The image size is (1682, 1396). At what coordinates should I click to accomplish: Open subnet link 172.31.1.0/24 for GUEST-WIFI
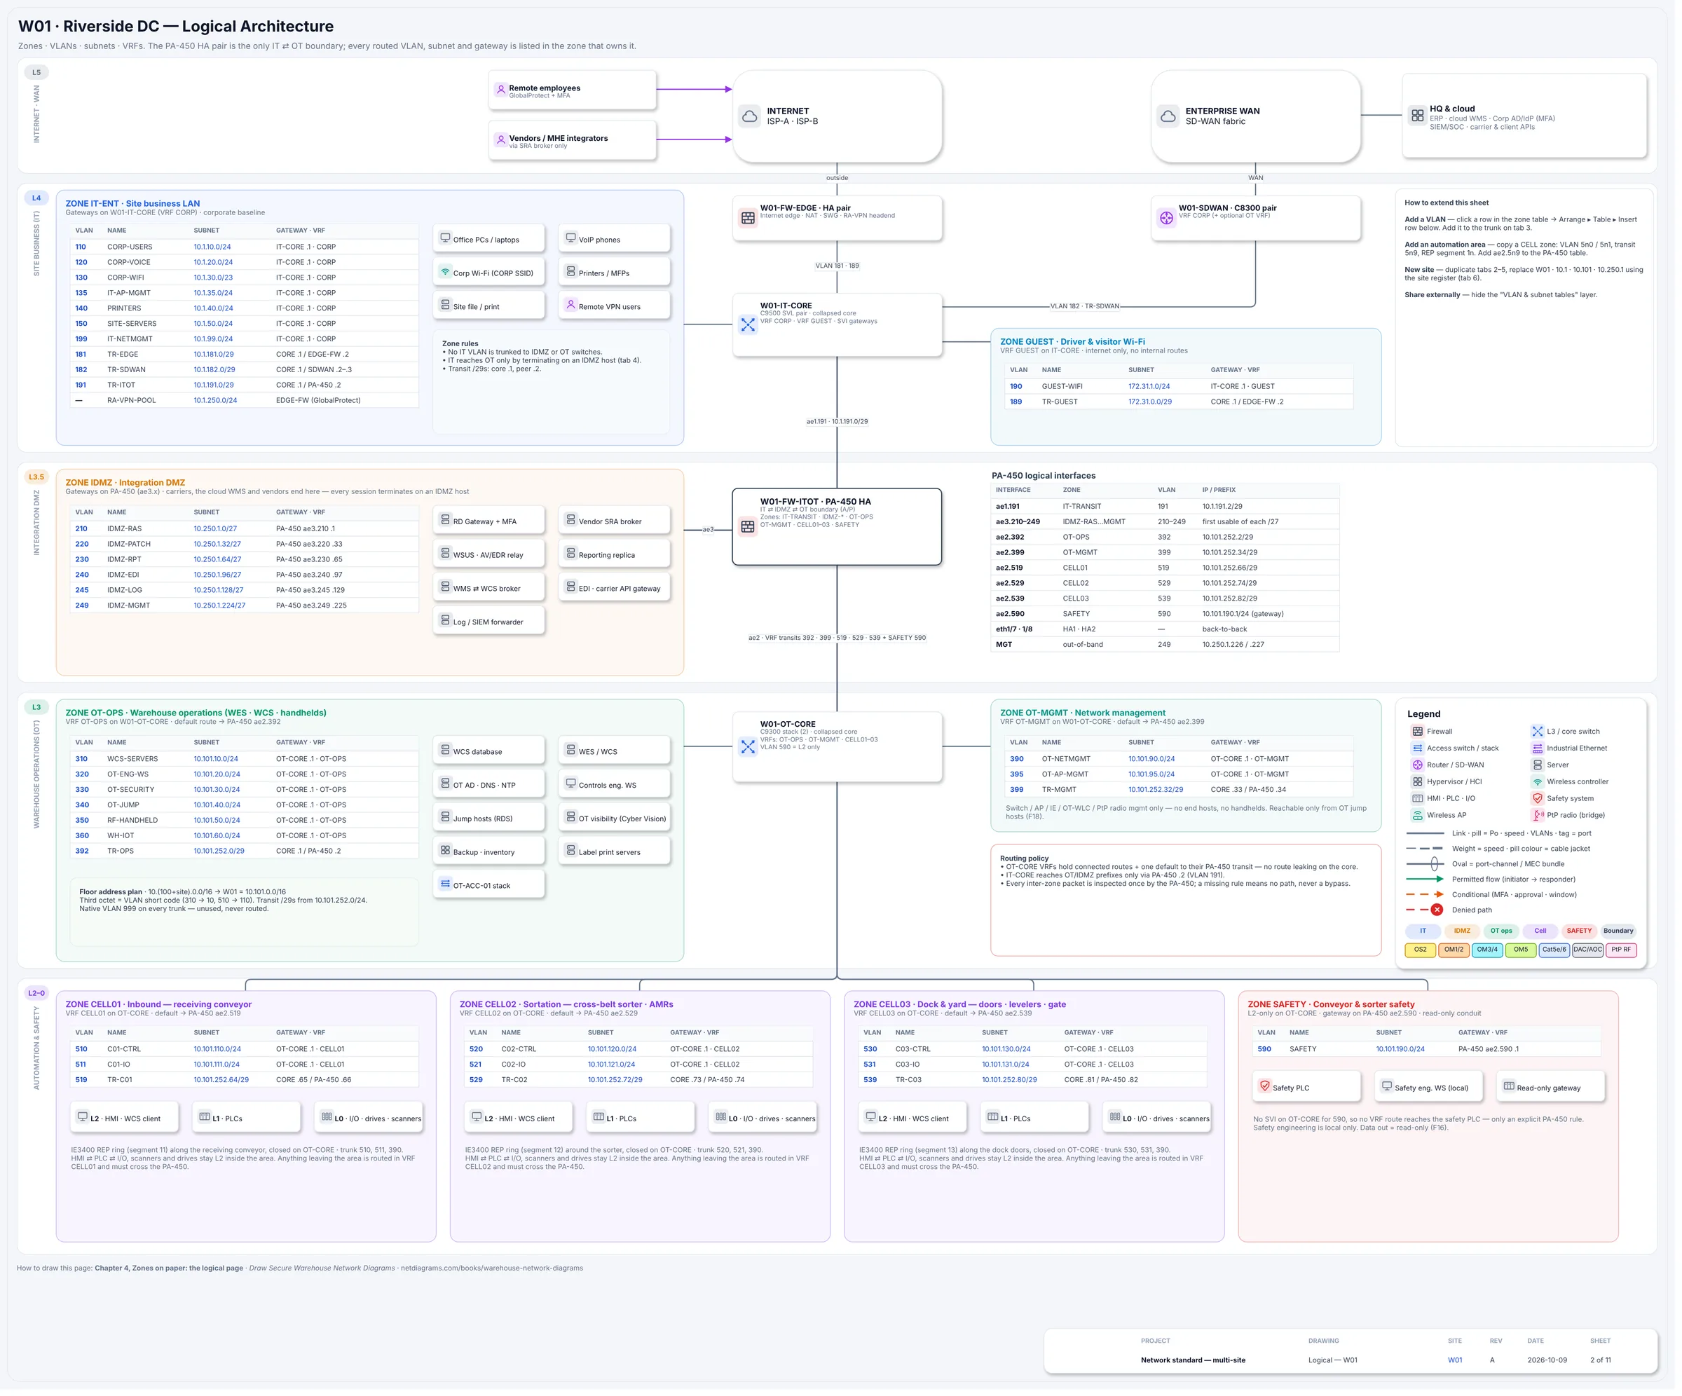[1149, 386]
